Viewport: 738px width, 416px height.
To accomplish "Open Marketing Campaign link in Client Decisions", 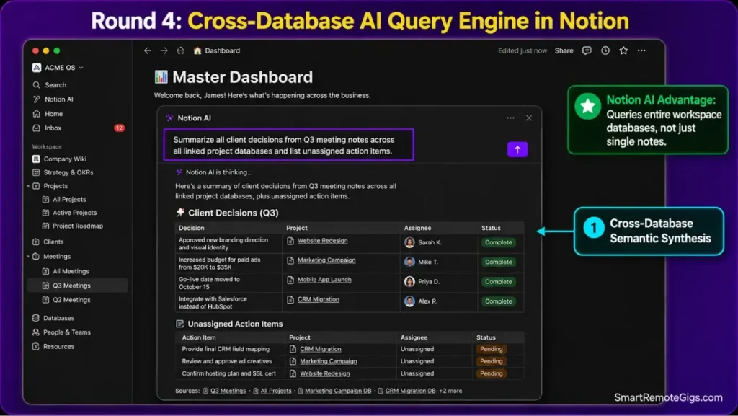I will click(x=326, y=260).
